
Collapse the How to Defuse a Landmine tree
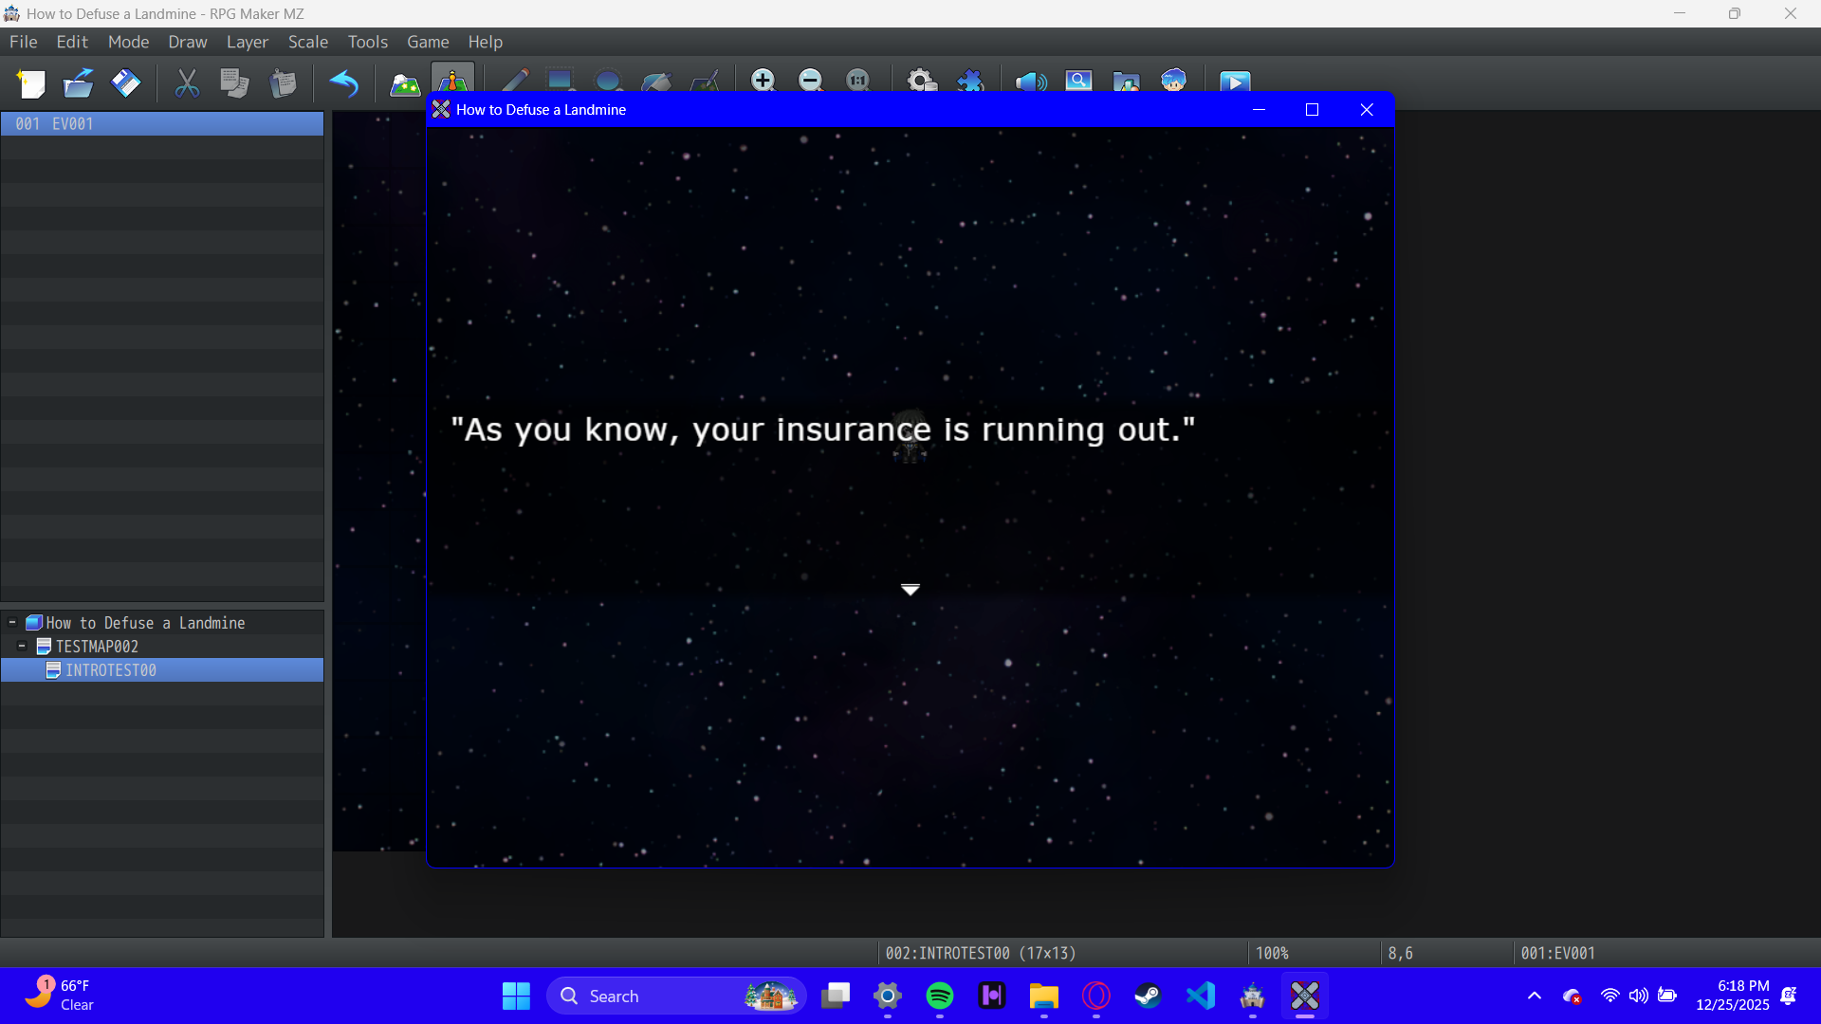click(x=12, y=623)
